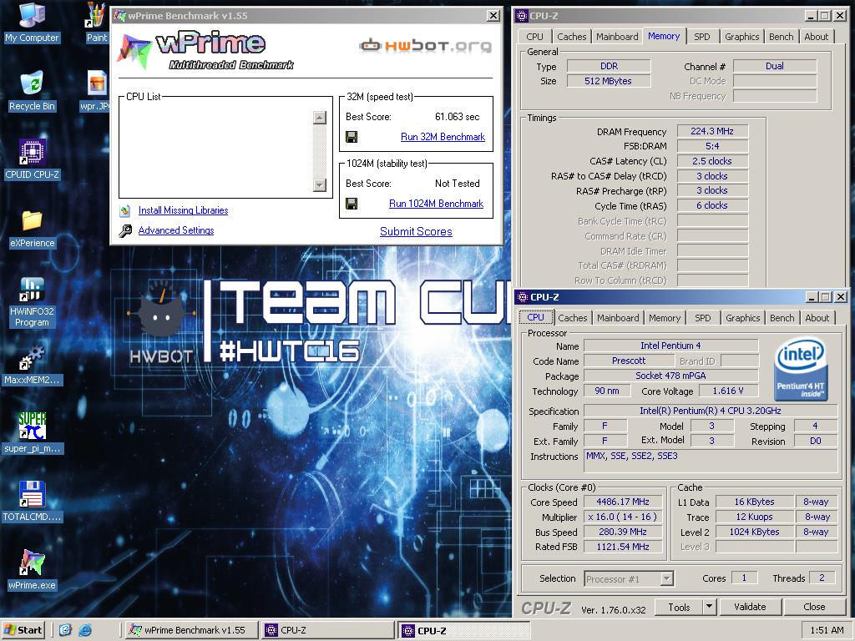Click the Code Name field Prescott
The width and height of the screenshot is (855, 641).
tap(629, 361)
